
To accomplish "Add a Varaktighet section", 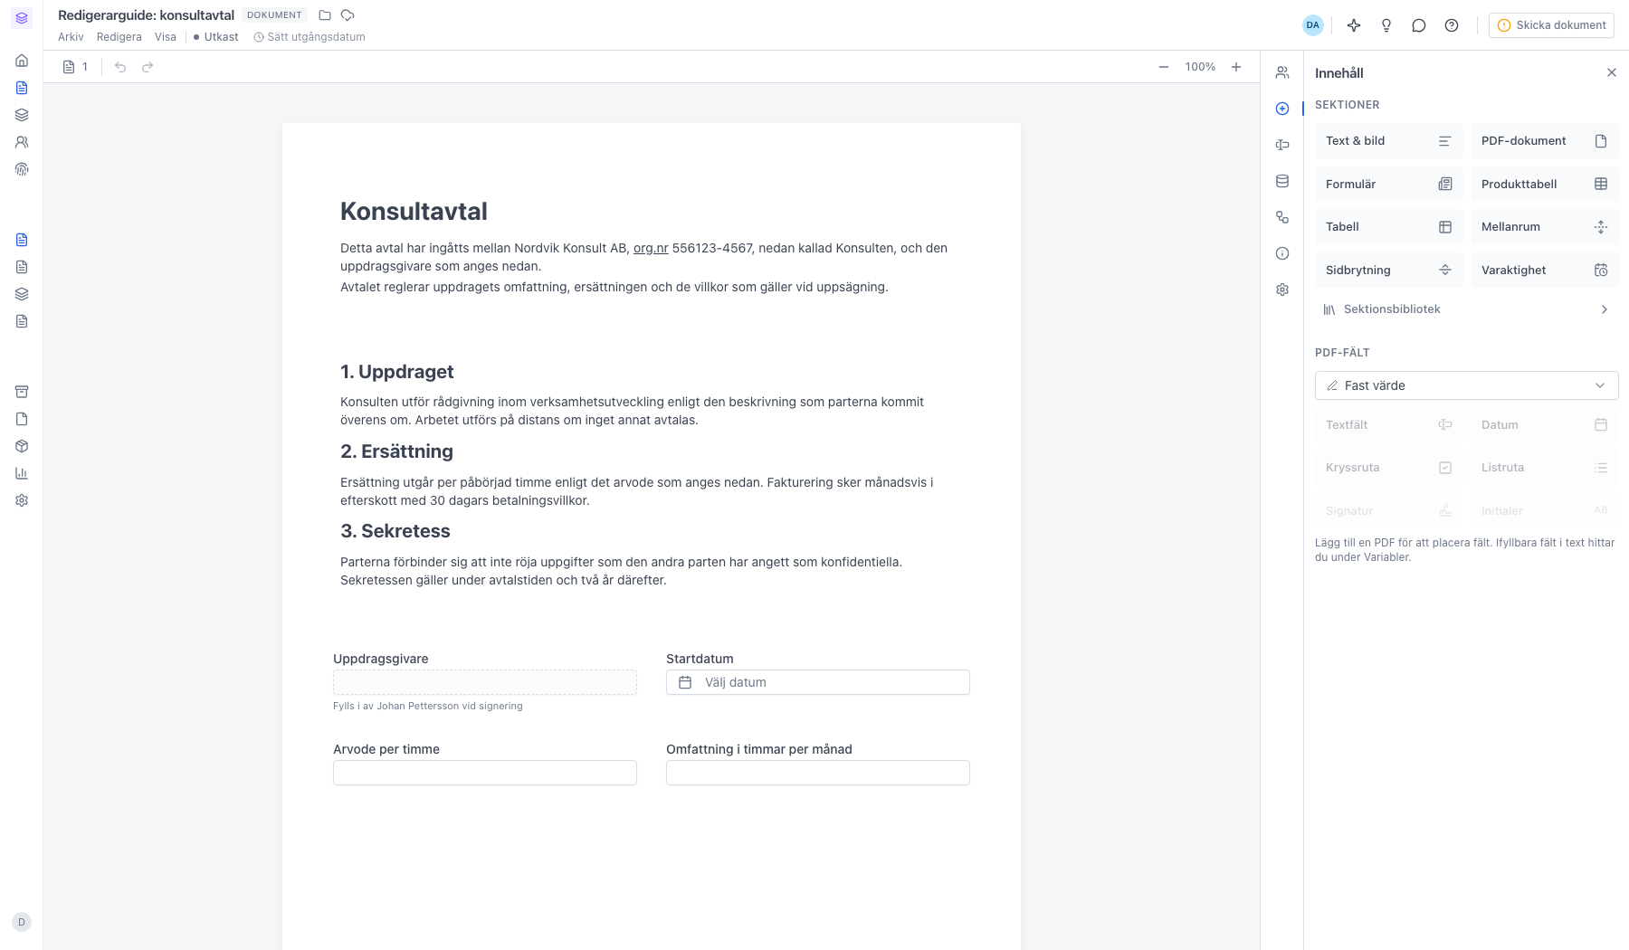I will tap(1544, 271).
